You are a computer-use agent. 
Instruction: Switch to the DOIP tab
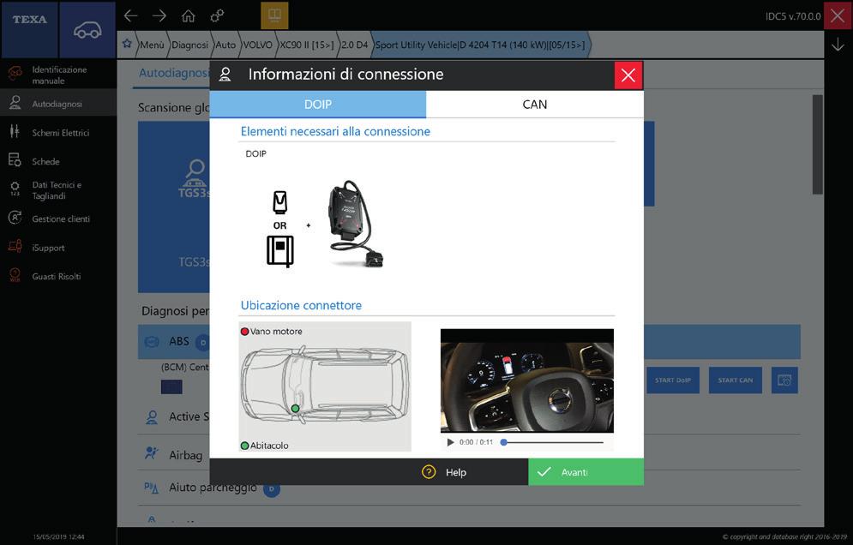(x=318, y=105)
